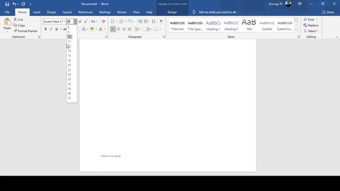
Task: Apply the yellow text highlight color
Action: click(92, 29)
